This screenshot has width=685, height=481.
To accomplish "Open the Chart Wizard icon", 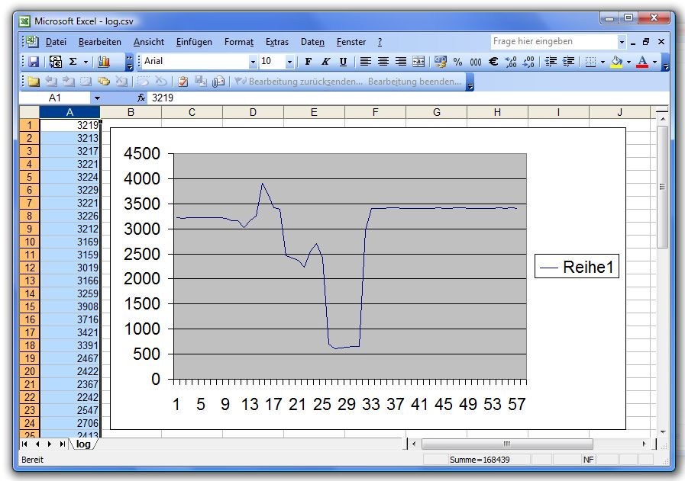I will pos(104,62).
